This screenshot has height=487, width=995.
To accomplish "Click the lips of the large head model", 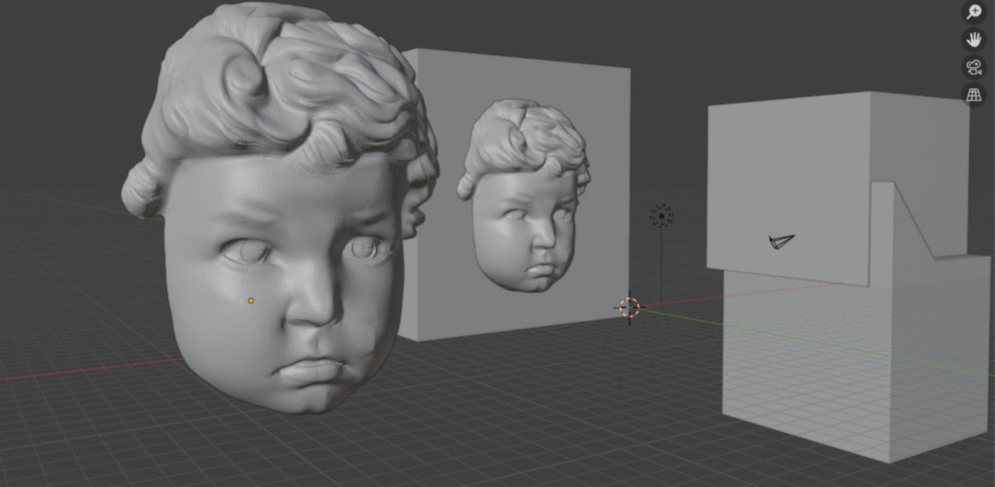I will (x=318, y=371).
